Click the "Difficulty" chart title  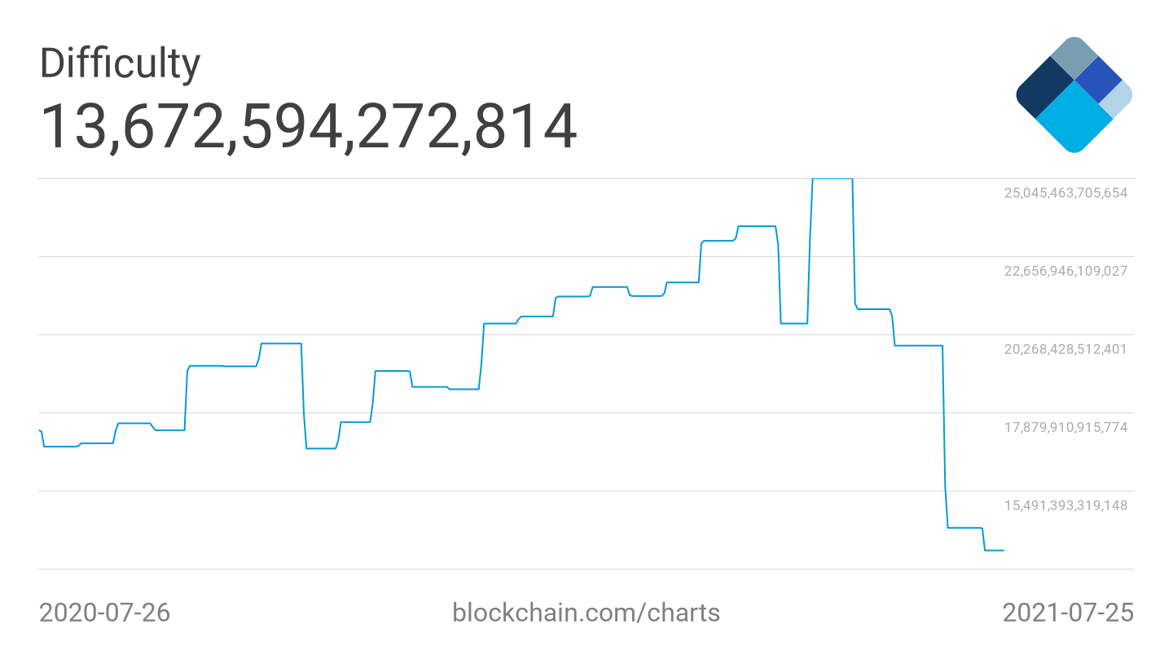120,63
